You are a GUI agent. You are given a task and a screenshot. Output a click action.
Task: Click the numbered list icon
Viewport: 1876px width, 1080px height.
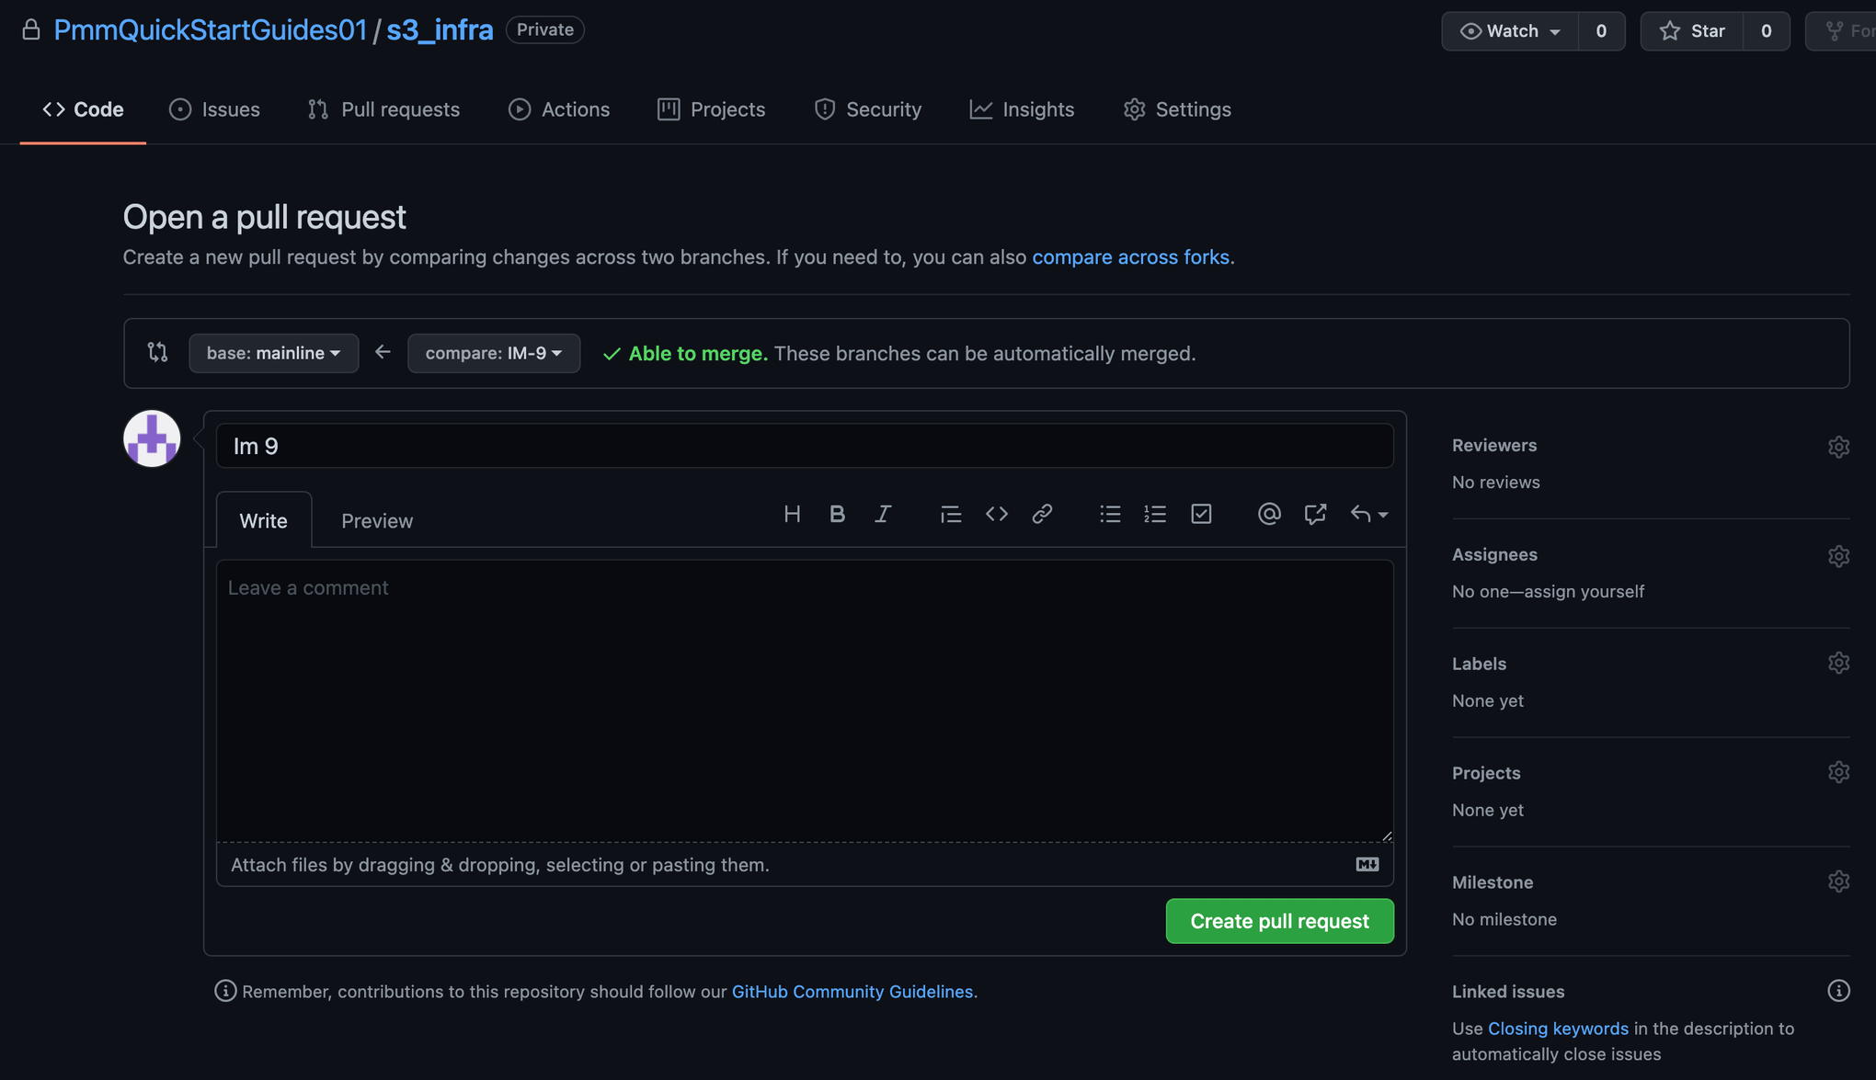[x=1156, y=515]
